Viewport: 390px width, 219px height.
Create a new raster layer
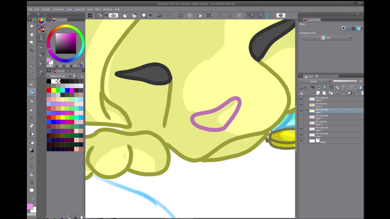[318, 93]
